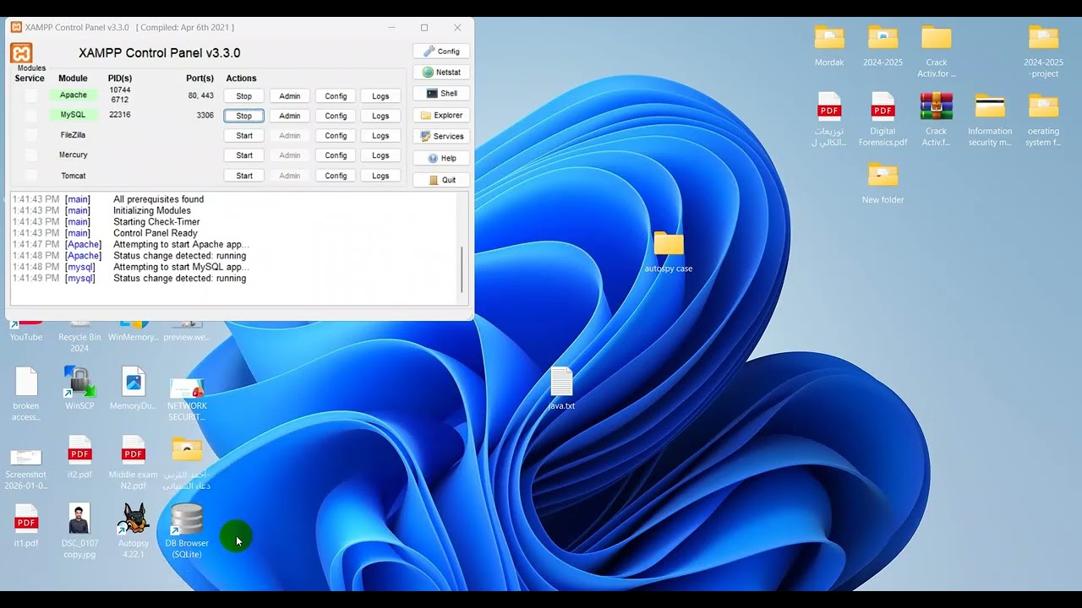Viewport: 1082px width, 608px height.
Task: Open MySQL module Config
Action: 336,116
